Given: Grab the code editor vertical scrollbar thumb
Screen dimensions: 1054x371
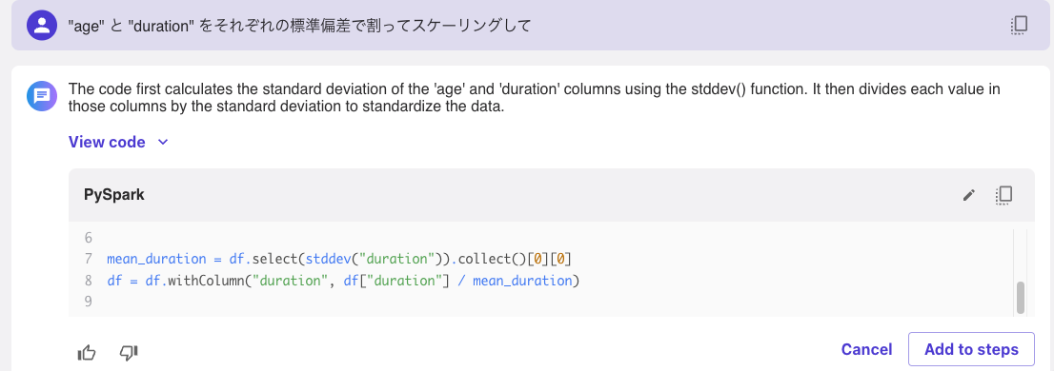Looking at the screenshot, I should click(x=1021, y=298).
